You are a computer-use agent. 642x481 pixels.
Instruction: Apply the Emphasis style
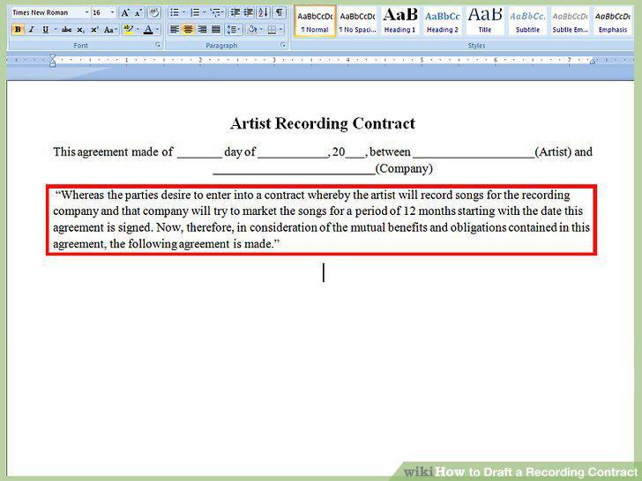pyautogui.click(x=613, y=21)
